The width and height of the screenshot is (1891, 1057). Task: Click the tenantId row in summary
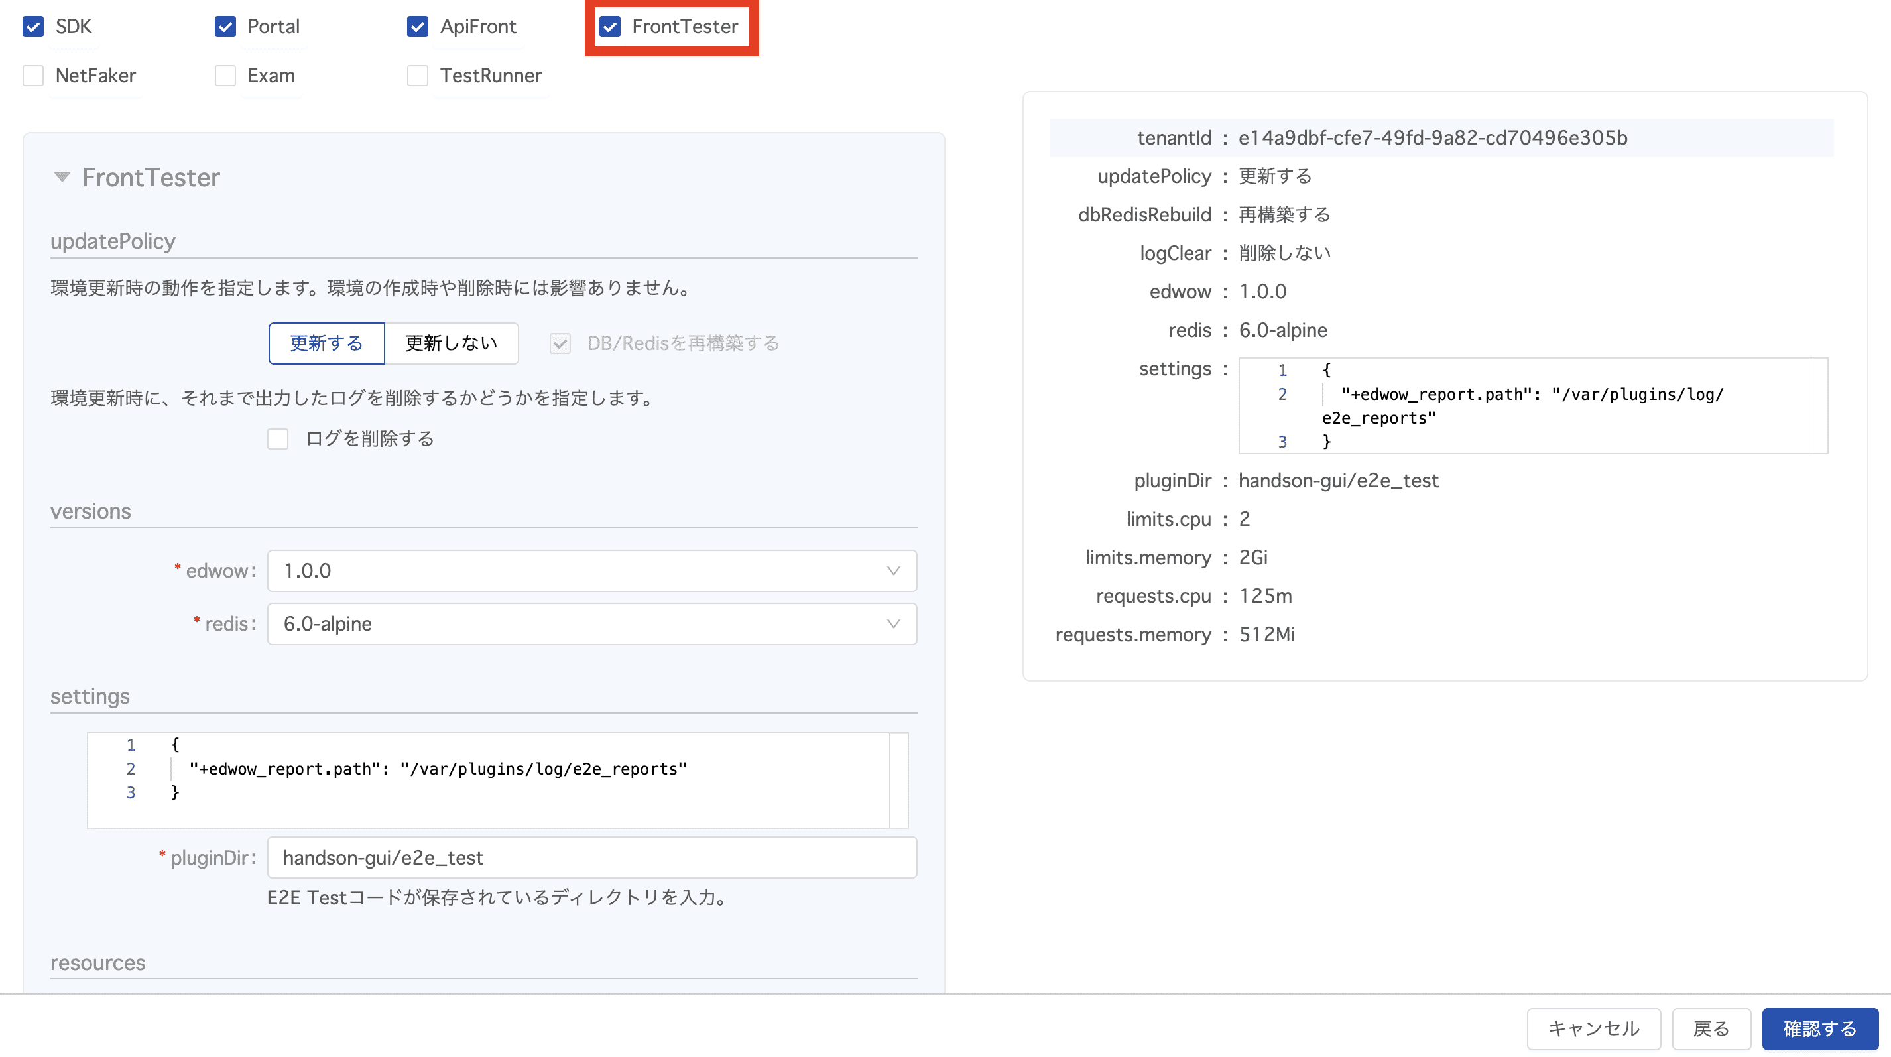click(1440, 138)
